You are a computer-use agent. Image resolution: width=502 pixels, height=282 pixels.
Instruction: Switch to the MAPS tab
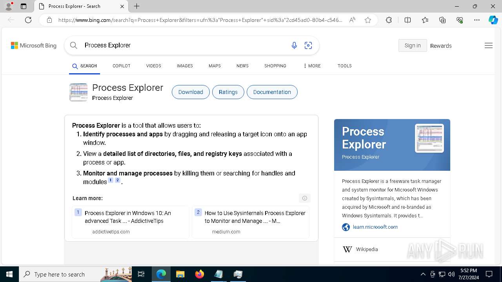pos(215,66)
